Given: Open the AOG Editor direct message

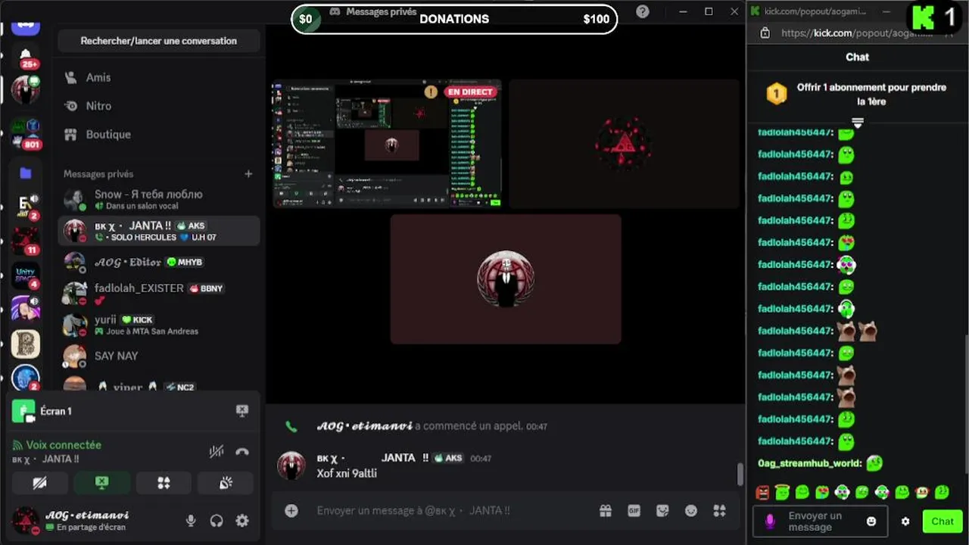Looking at the screenshot, I should tap(159, 262).
